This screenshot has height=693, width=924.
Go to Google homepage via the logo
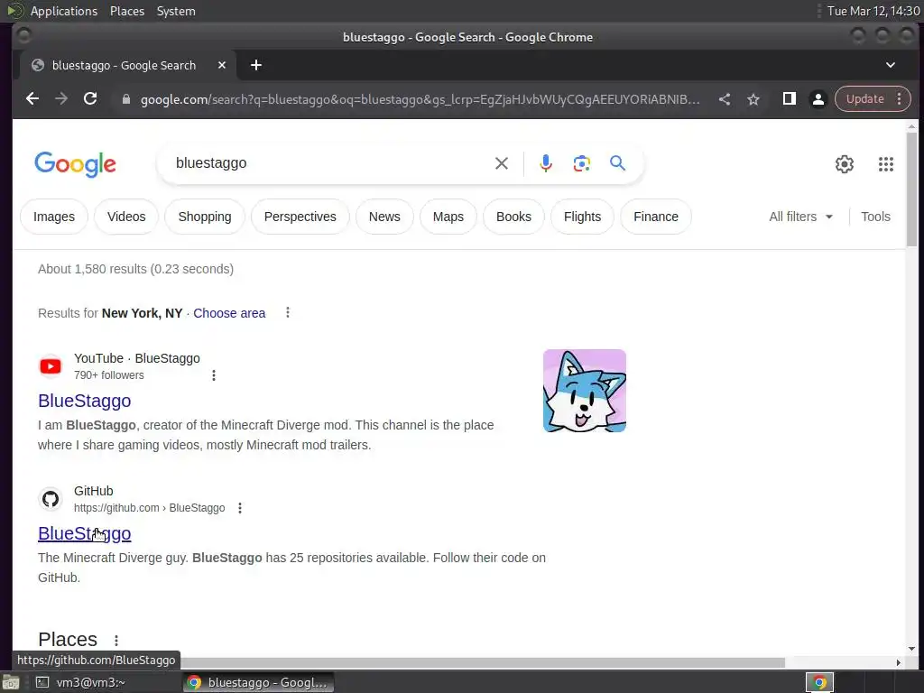click(x=76, y=164)
